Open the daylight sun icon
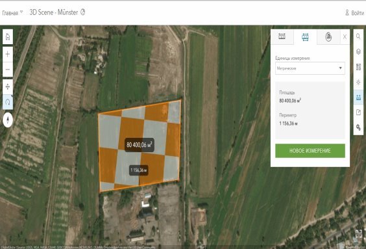The width and height of the screenshot is (366, 249). point(358,82)
